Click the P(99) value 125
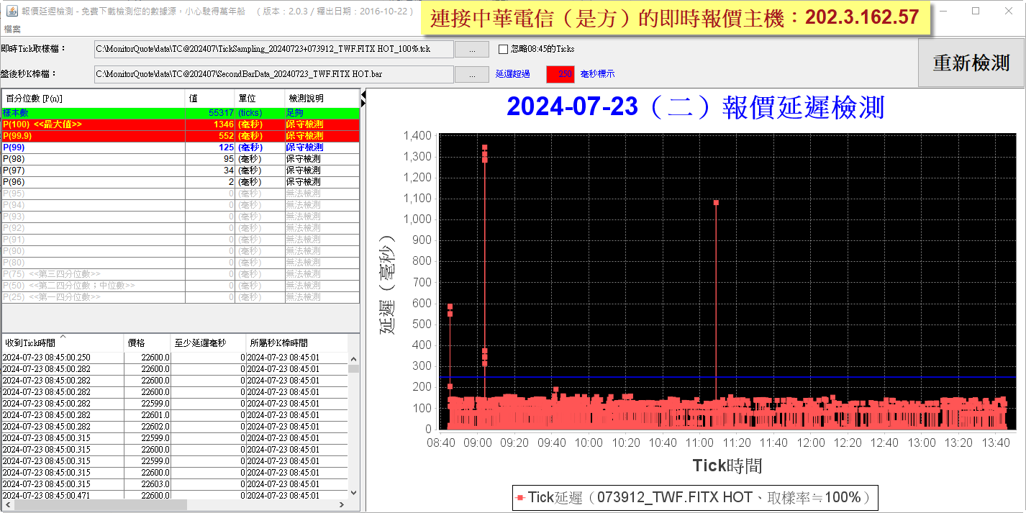Screen dimensions: 1026x513 [227, 147]
